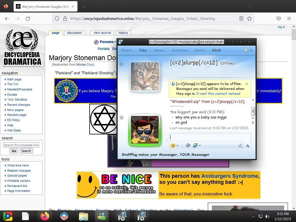Viewport: 296px width, 222px height.
Task: Click the chat message input box
Action: point(210,137)
